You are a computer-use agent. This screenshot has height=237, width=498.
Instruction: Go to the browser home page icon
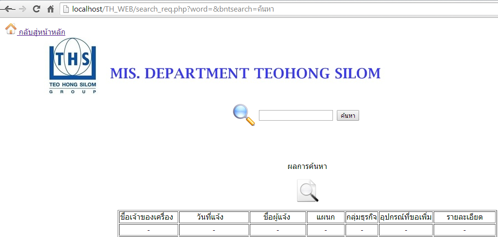coord(50,9)
